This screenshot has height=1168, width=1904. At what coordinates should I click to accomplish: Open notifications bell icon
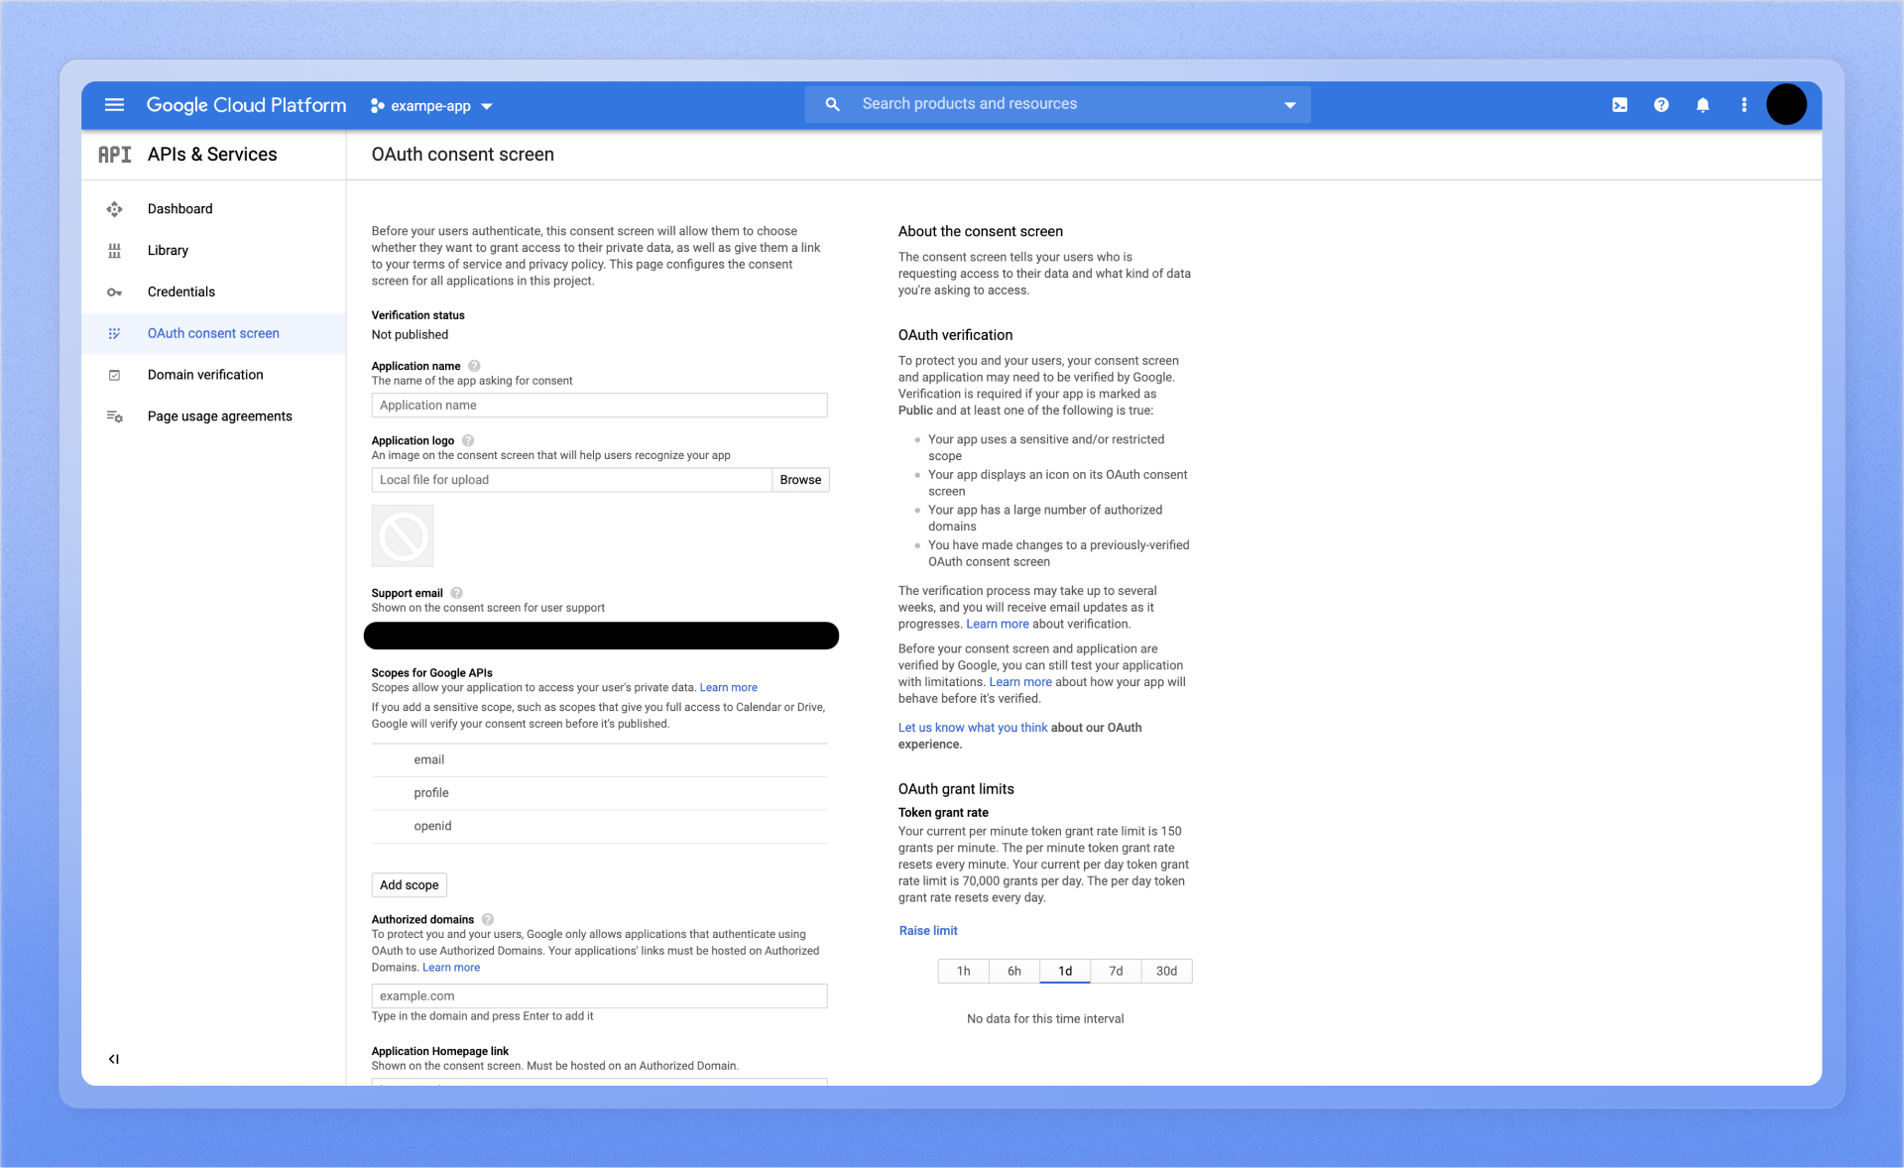coord(1703,105)
